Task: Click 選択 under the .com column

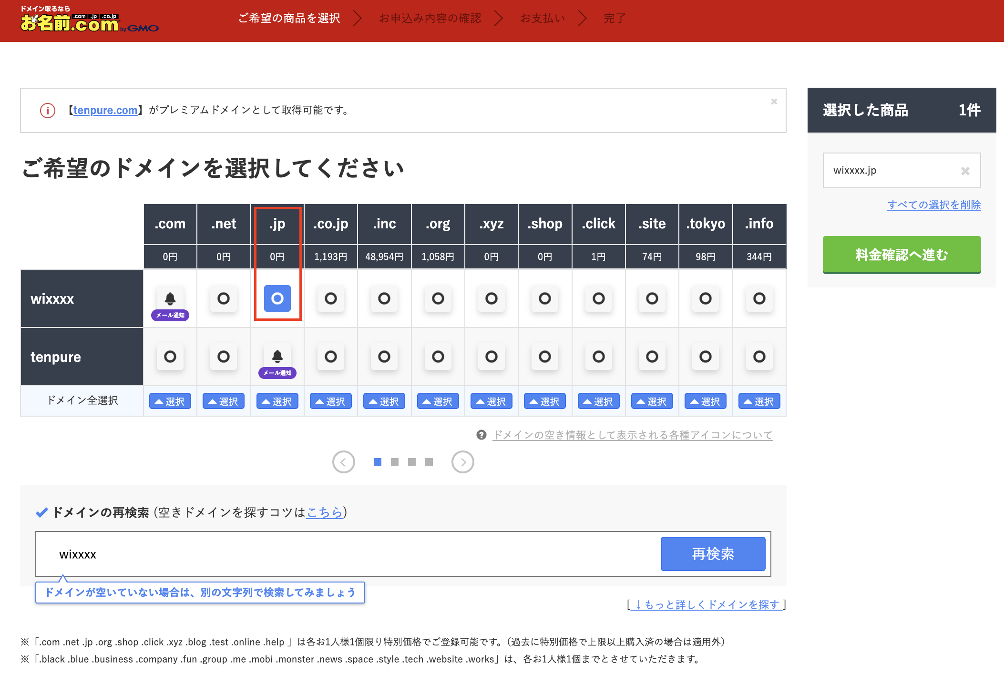Action: pyautogui.click(x=170, y=401)
